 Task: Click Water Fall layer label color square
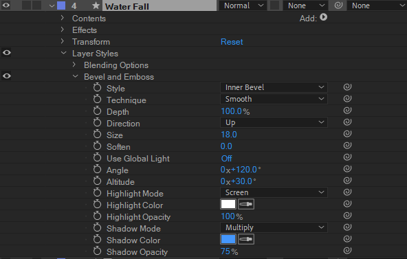point(61,5)
